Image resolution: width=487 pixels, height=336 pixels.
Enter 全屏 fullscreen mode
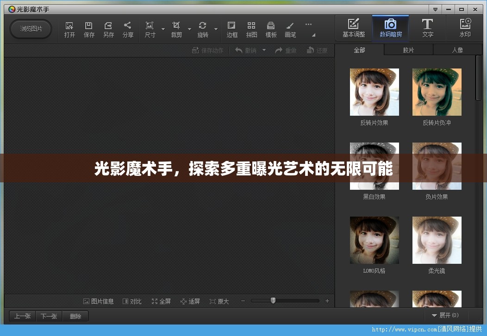[161, 301]
